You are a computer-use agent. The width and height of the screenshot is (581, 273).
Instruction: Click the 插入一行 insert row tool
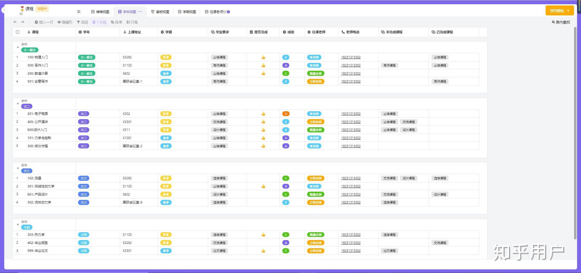pos(44,22)
